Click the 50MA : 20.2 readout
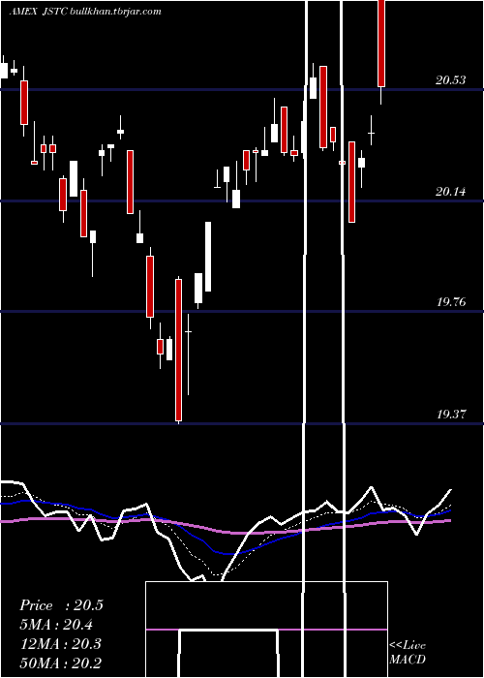Viewport: 484px width, 678px height. tap(61, 663)
